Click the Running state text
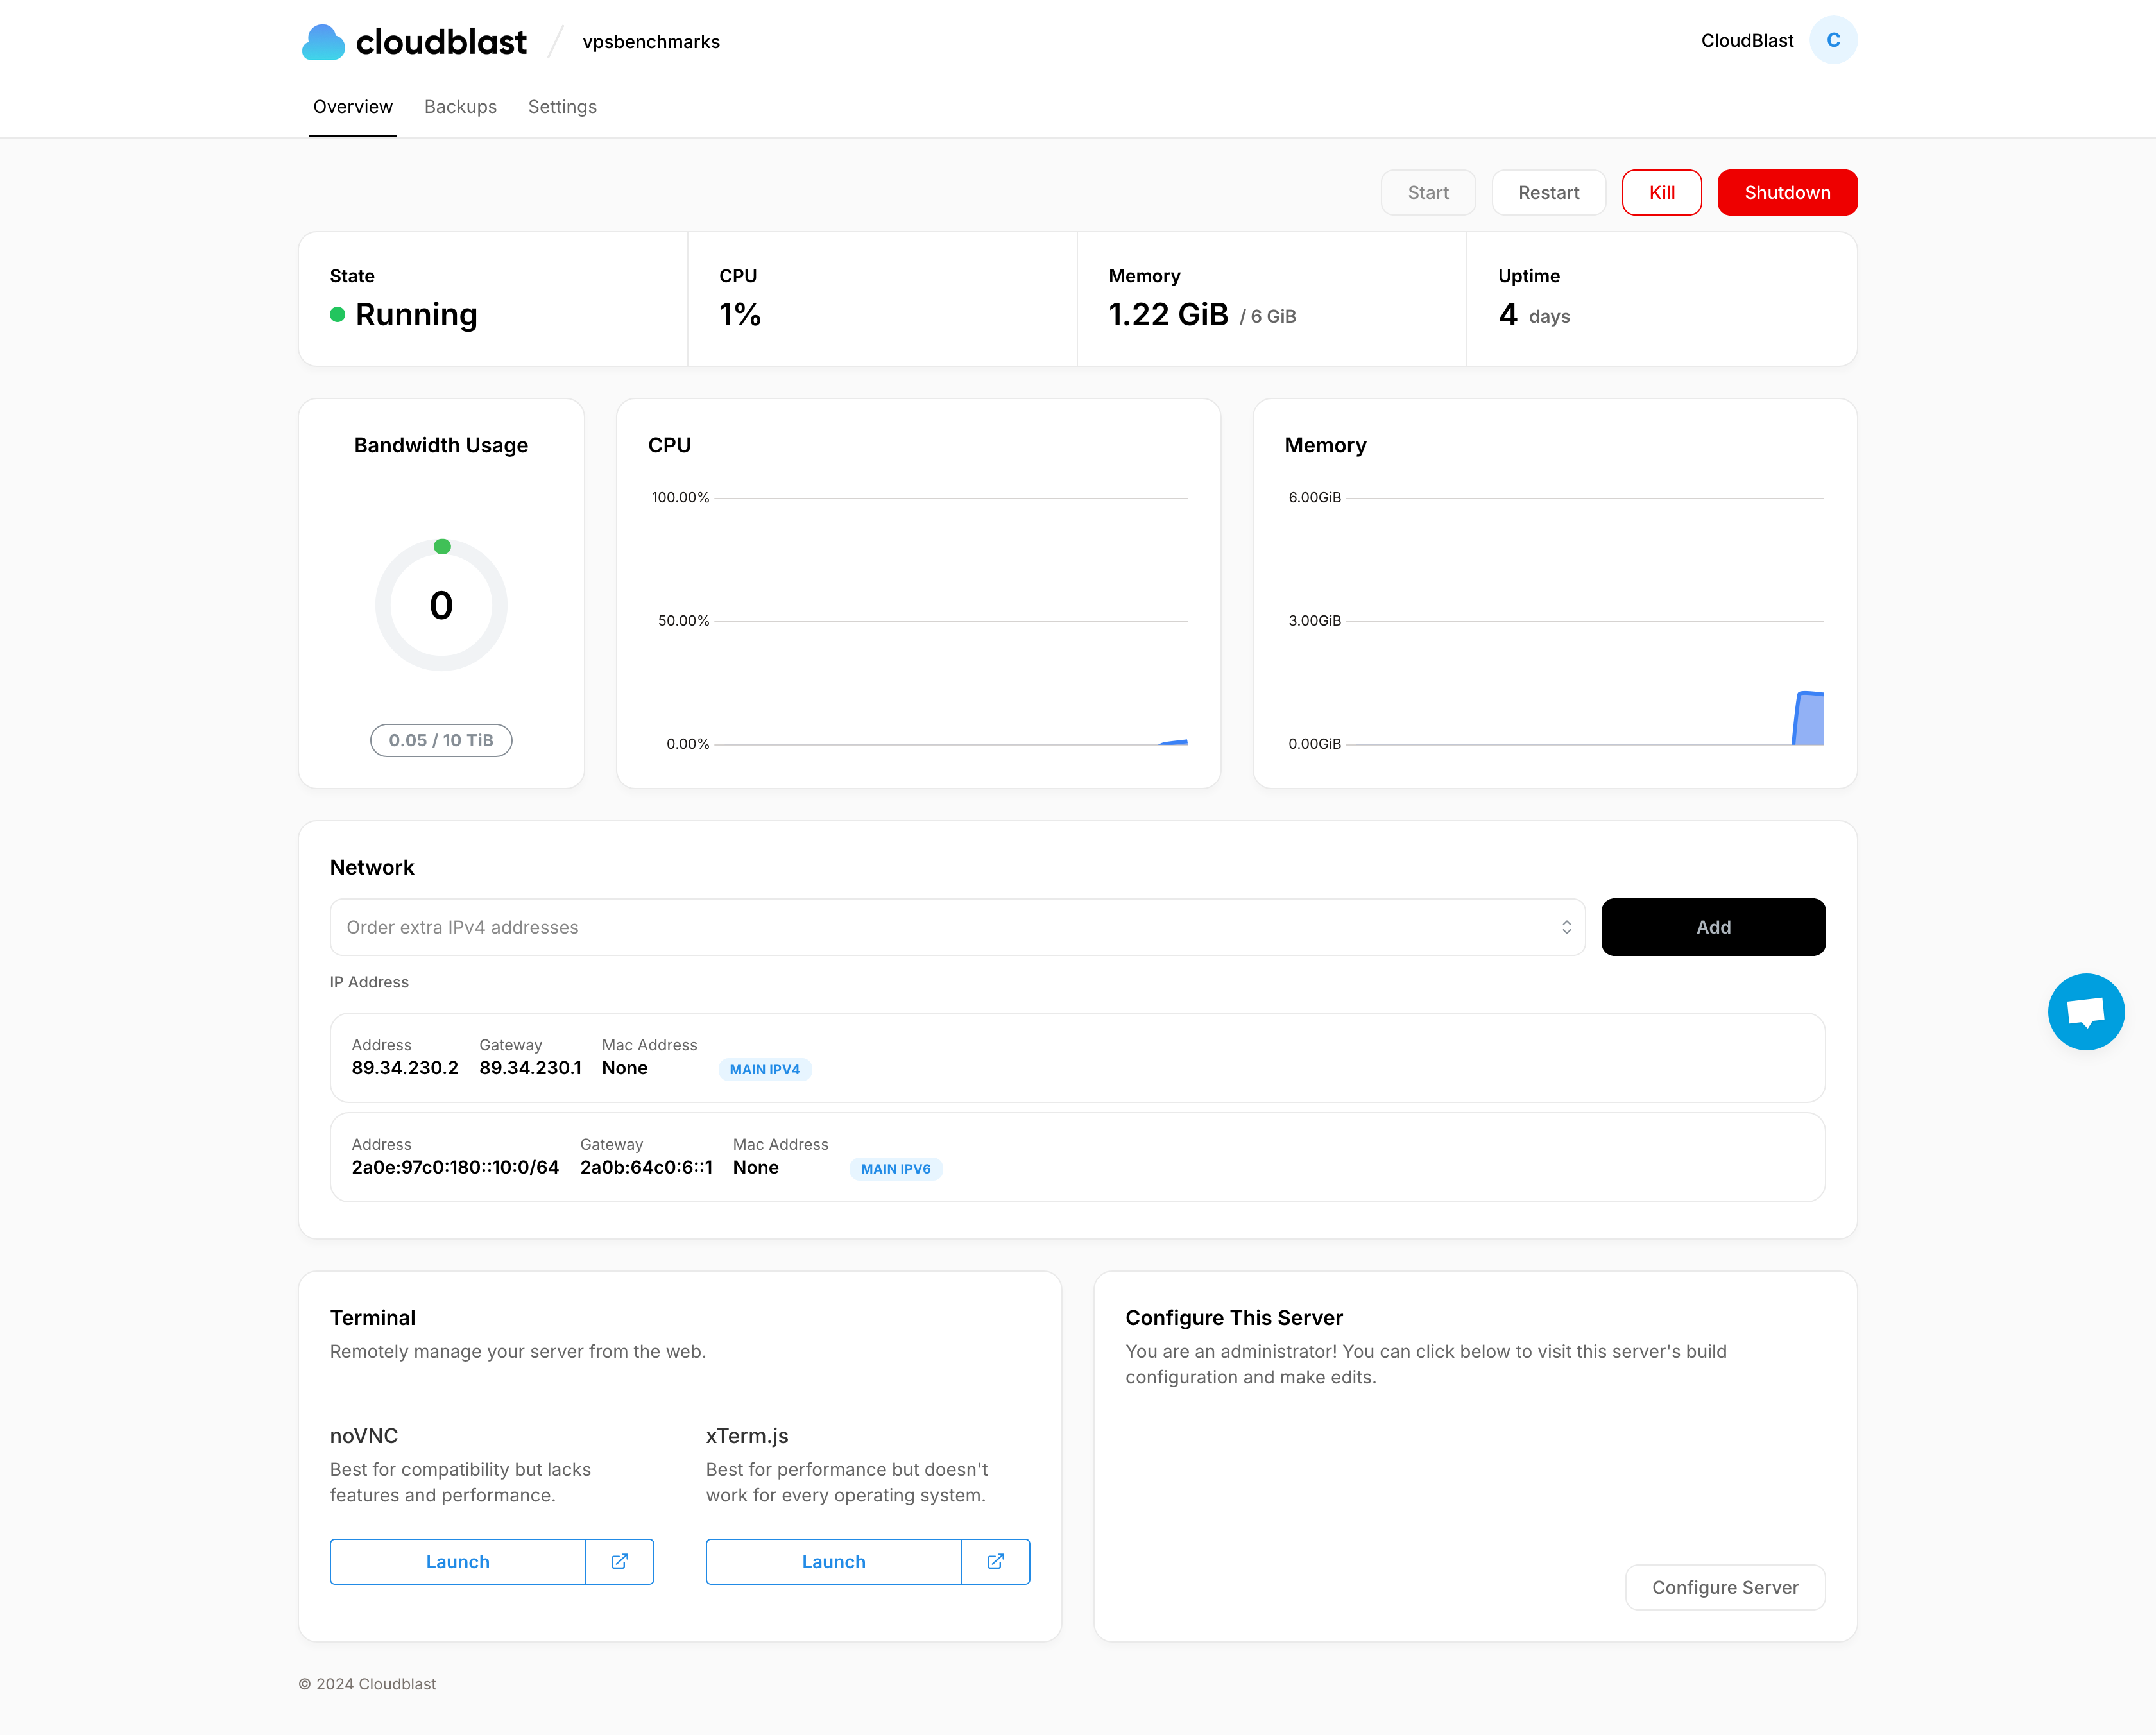Screen dimensions: 2156x1735 tap(416, 315)
